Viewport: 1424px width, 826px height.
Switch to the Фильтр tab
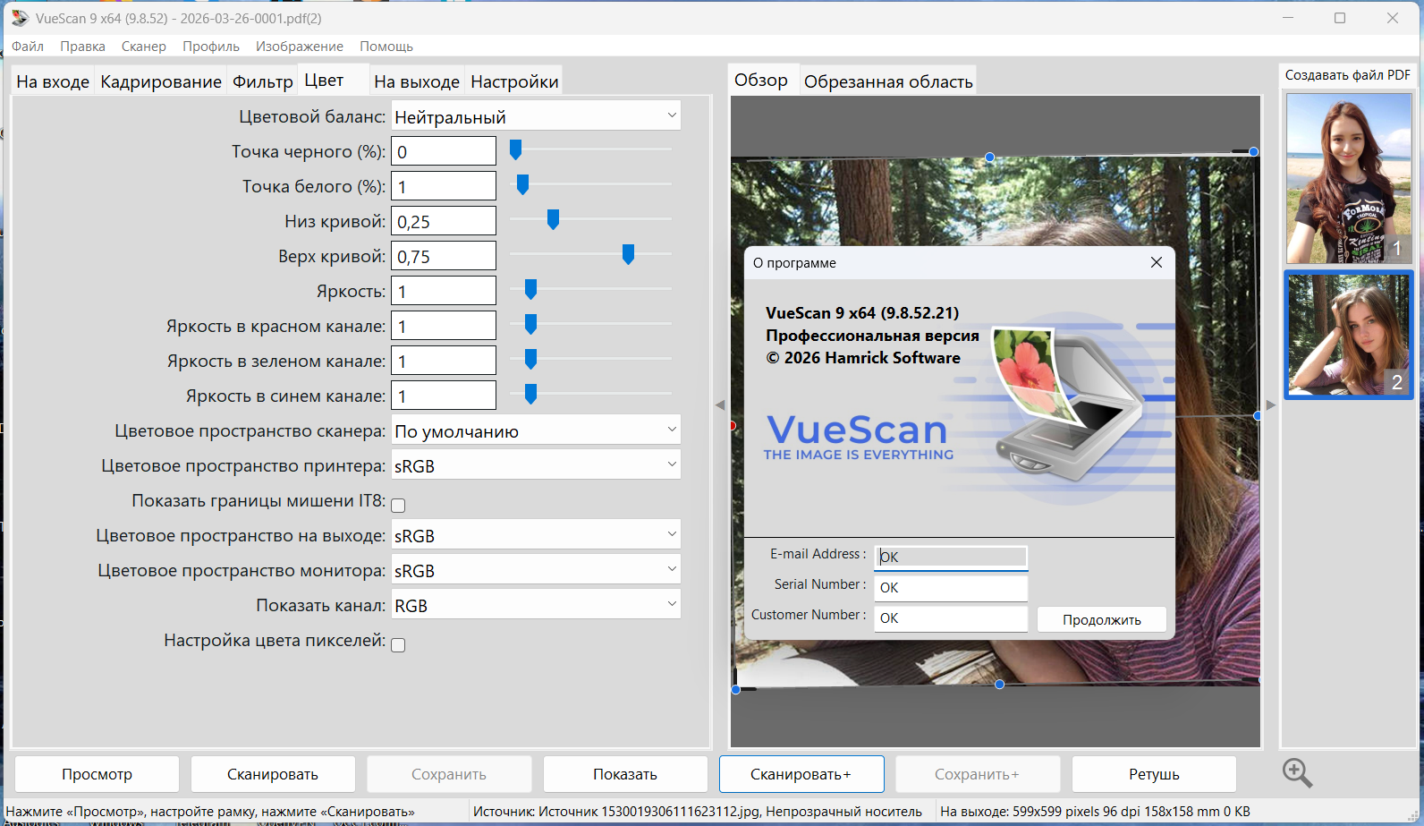click(x=262, y=81)
